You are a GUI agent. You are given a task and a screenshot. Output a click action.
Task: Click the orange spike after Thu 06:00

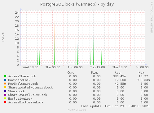pos(81,60)
